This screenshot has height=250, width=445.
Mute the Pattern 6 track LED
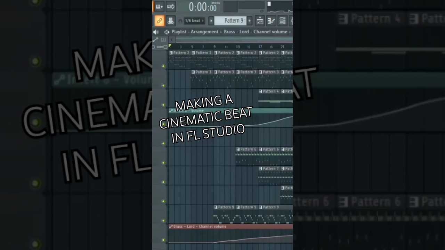point(163,162)
